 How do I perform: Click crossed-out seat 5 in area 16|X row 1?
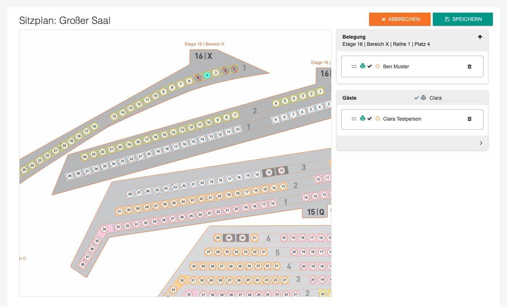pyautogui.click(x=198, y=78)
